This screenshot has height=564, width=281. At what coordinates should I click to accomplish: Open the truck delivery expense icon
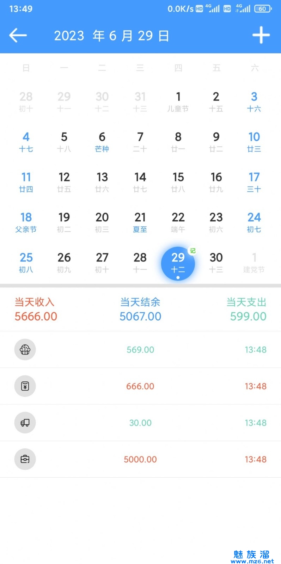25,423
